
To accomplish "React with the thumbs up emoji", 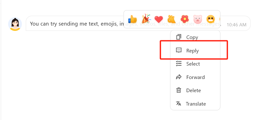I will tap(132, 19).
